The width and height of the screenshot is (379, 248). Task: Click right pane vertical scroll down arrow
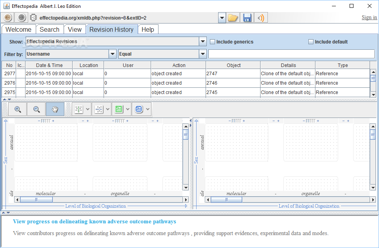tap(373, 187)
